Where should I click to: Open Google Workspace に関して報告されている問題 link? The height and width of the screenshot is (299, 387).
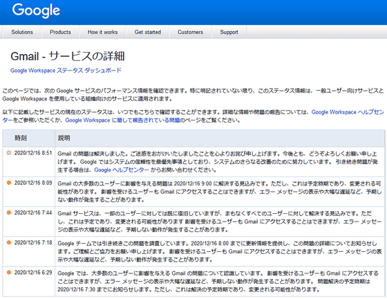coord(122,120)
